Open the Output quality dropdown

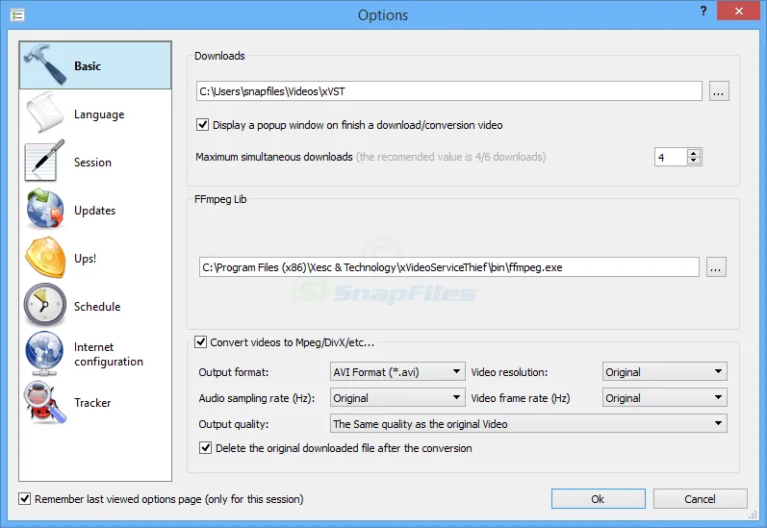[x=528, y=424]
